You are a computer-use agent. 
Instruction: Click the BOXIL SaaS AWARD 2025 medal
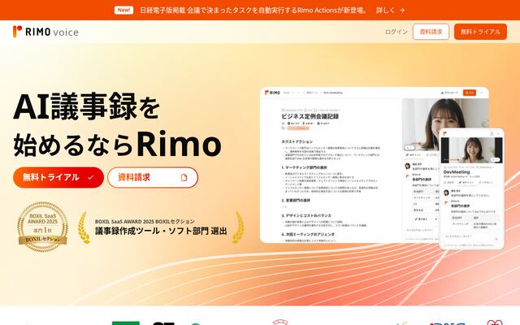click(x=43, y=227)
